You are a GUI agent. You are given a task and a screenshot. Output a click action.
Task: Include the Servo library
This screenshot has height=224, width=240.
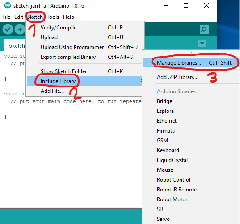191,219
